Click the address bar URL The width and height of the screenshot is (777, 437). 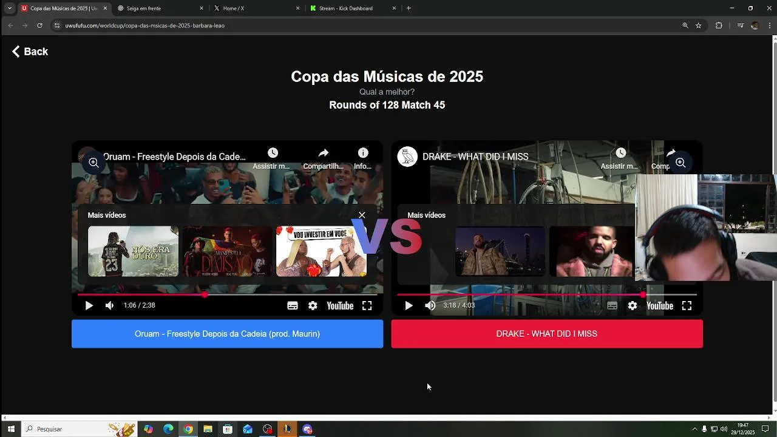(x=145, y=25)
